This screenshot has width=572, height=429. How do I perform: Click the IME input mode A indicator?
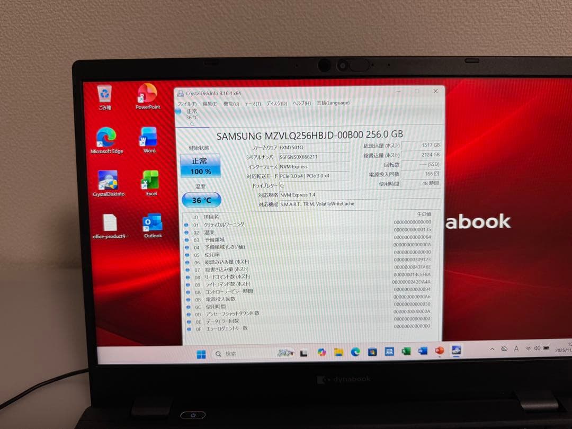pos(516,348)
